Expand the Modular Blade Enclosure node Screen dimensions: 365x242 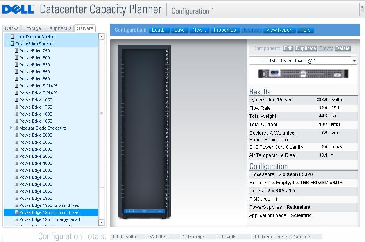click(11, 128)
